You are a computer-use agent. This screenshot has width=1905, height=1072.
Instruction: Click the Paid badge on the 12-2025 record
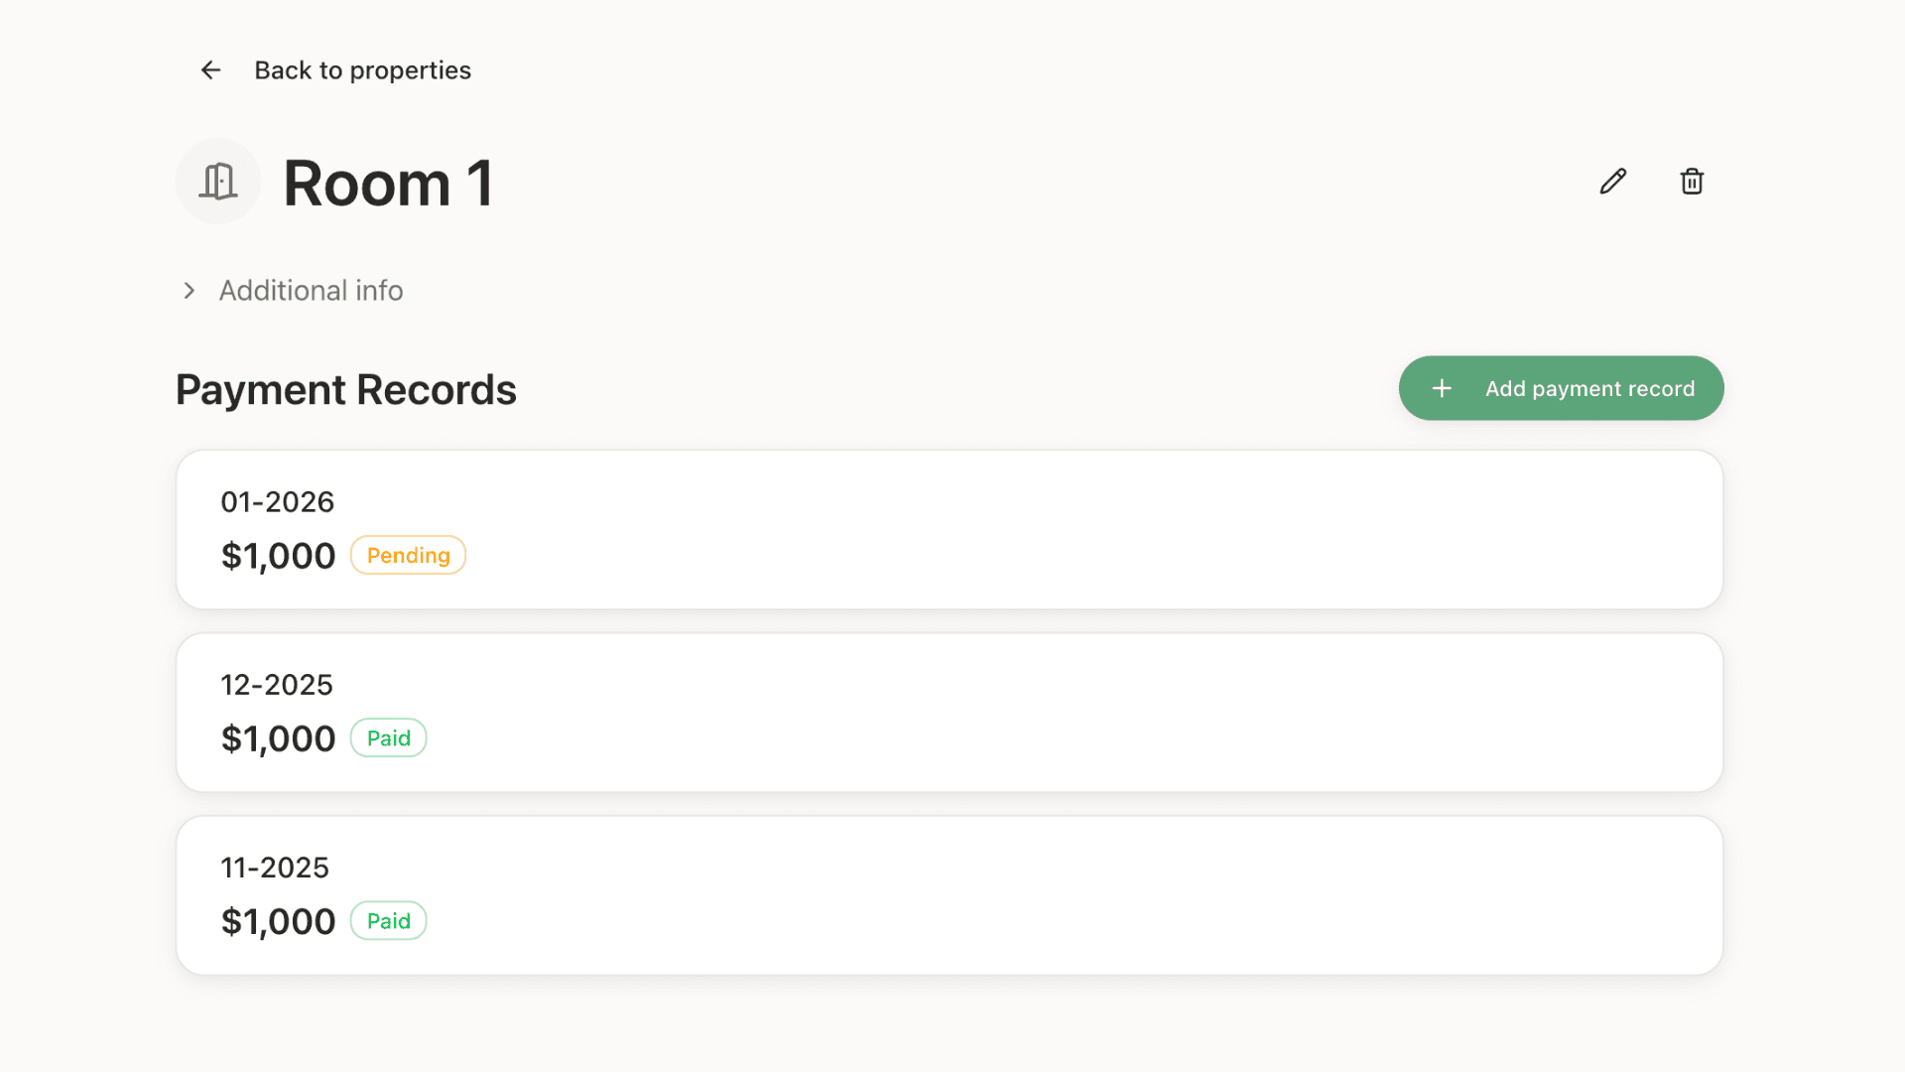(x=388, y=738)
